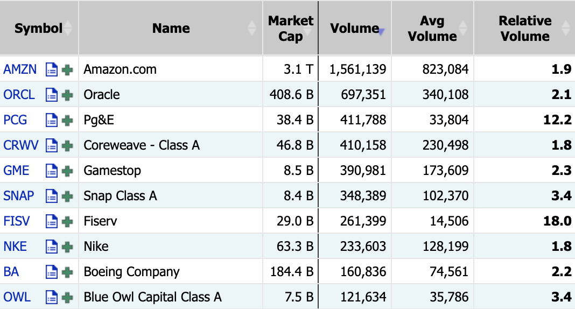Viewport: 575px width, 309px height.
Task: Add SNAP using green plus icon
Action: 67,196
